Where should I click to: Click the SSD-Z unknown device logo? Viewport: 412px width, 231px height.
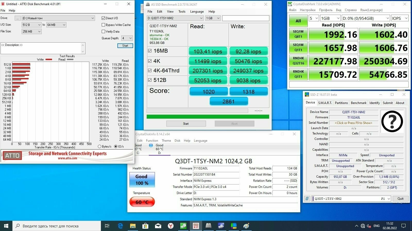(392, 121)
